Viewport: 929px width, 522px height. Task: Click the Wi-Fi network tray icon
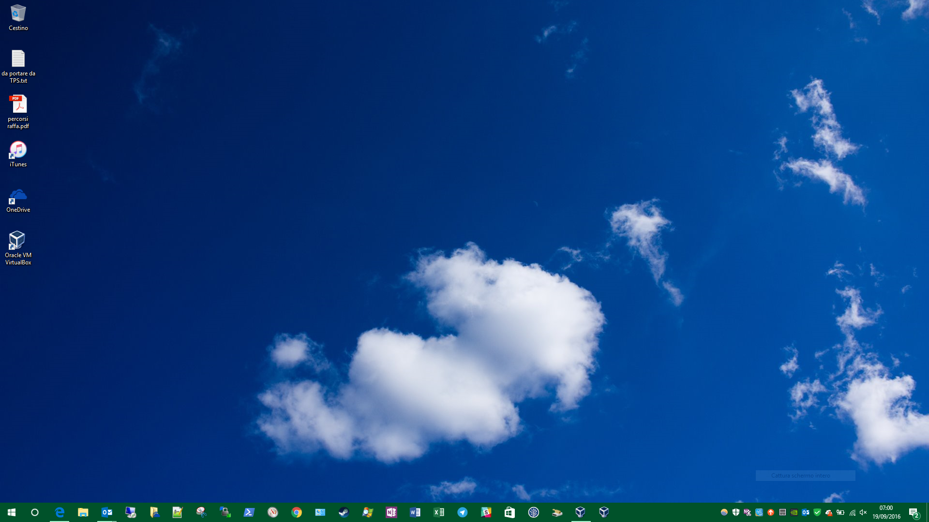coord(852,512)
